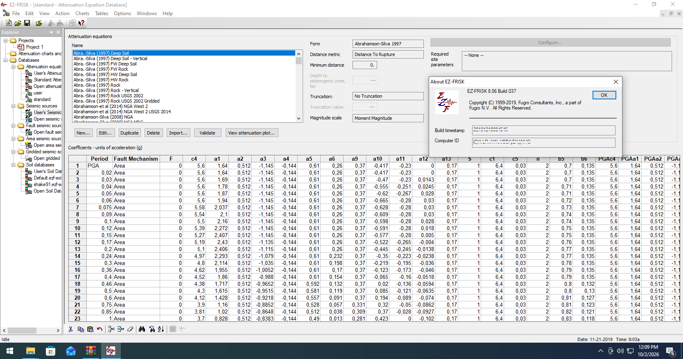683x359 pixels.
Task: Copy cells using the copy icon
Action: 81,329
